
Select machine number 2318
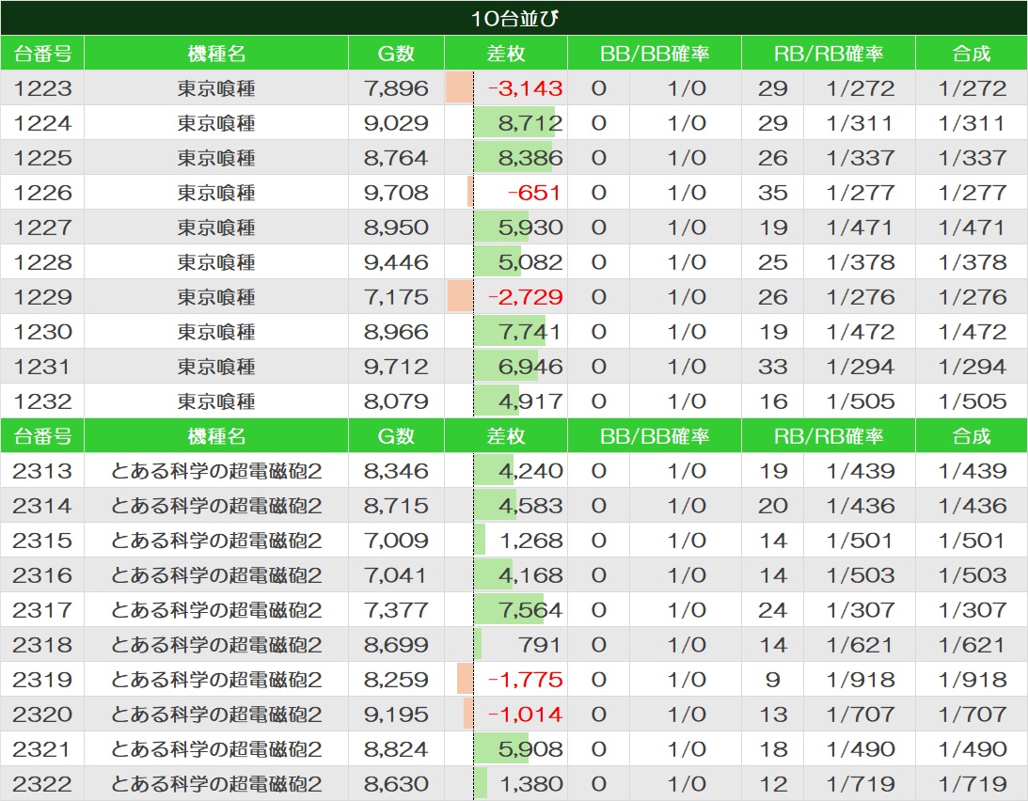[x=42, y=644]
